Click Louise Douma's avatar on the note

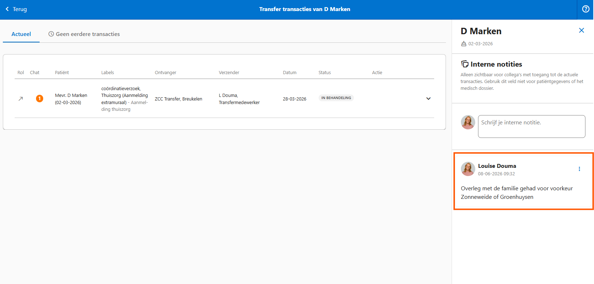pyautogui.click(x=468, y=169)
